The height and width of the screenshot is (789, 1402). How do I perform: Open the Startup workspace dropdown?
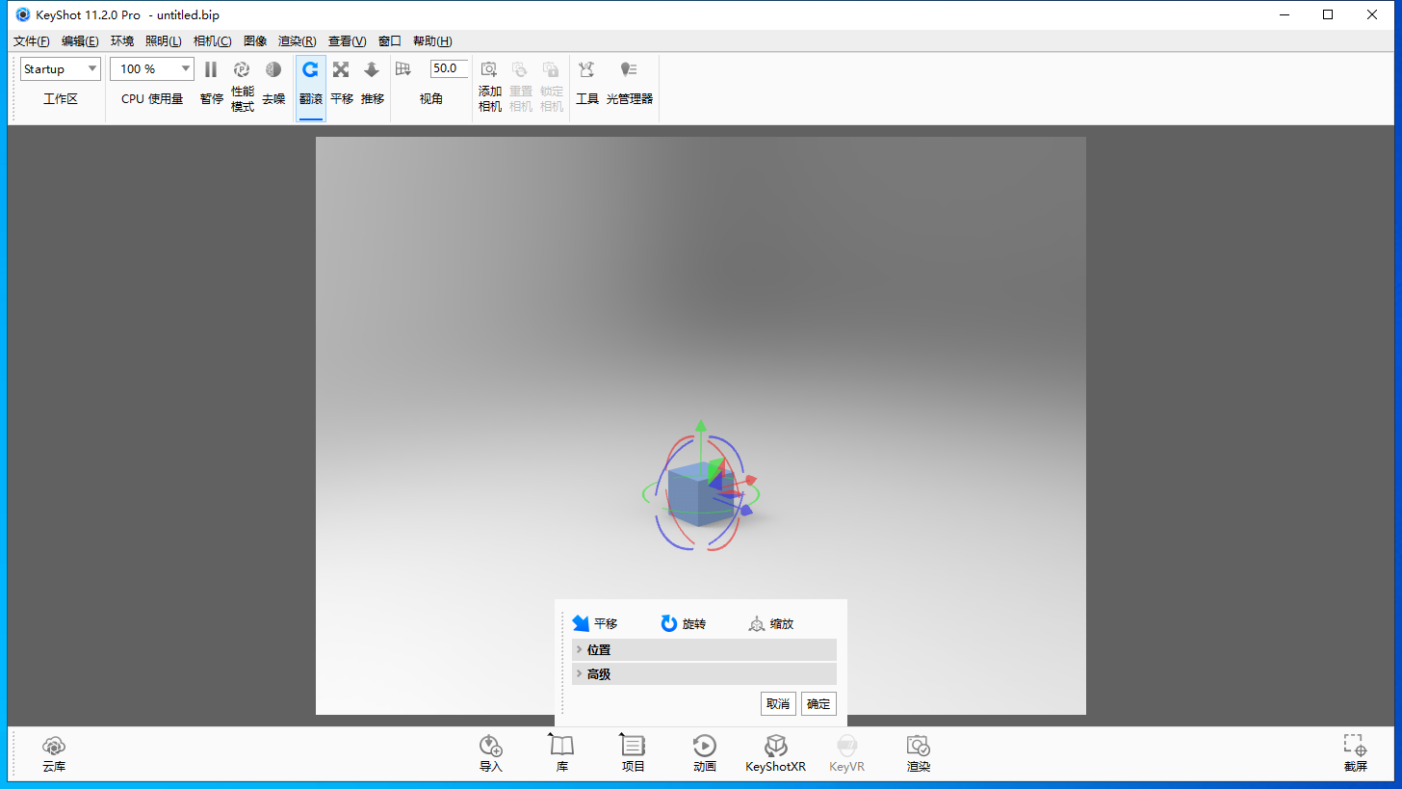tap(61, 68)
